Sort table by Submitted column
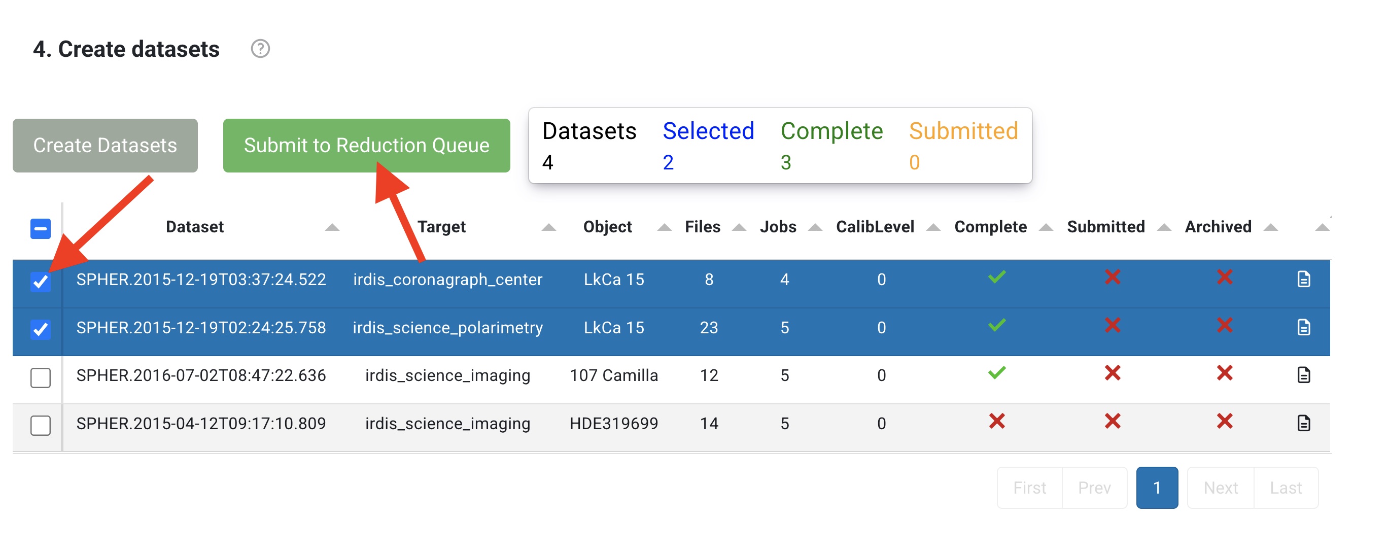 [x=1164, y=227]
